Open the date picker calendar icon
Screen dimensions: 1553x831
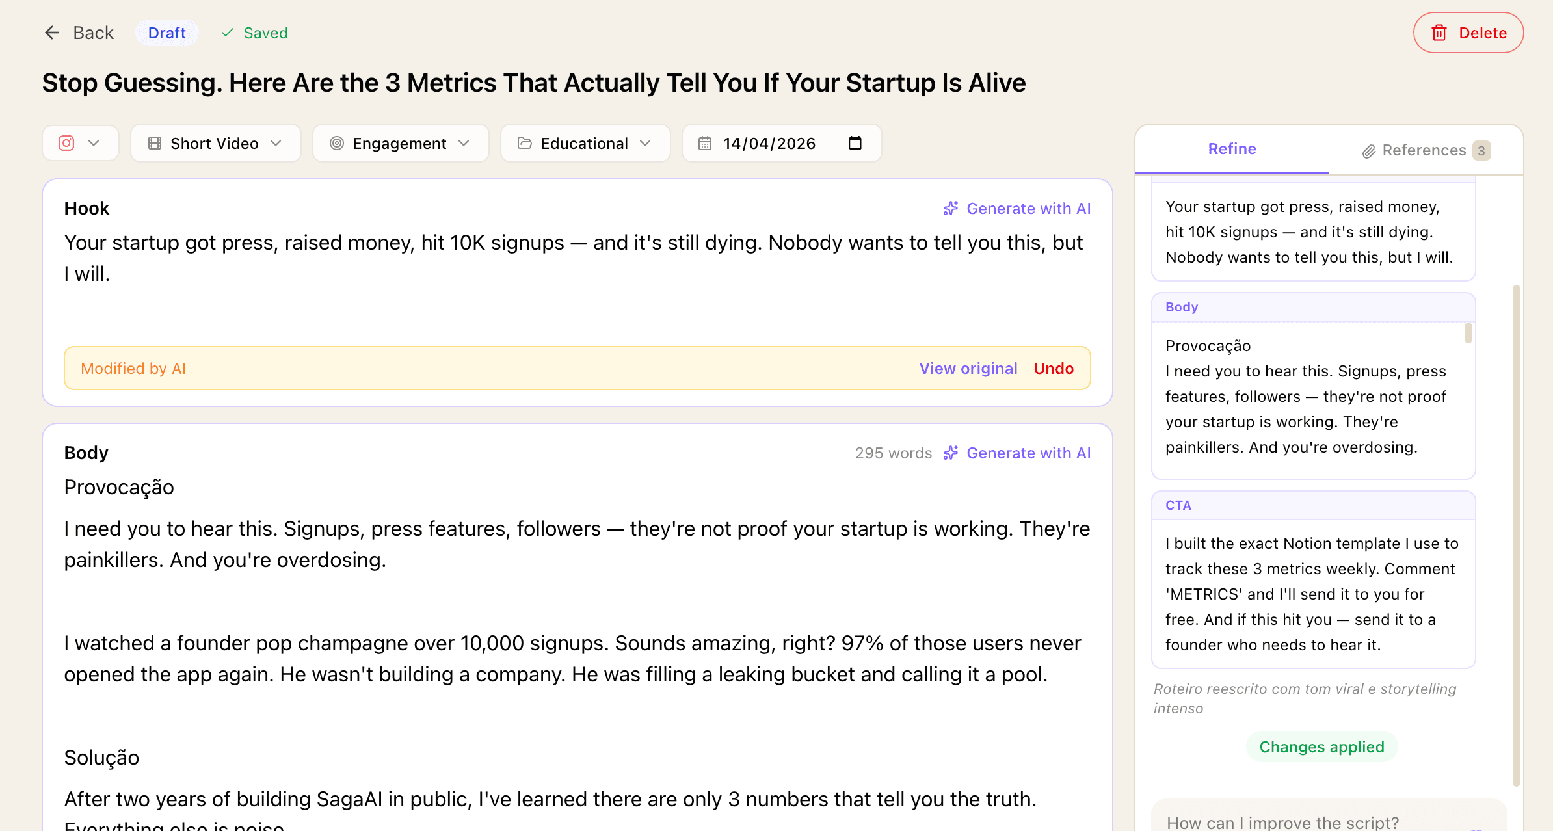point(855,143)
